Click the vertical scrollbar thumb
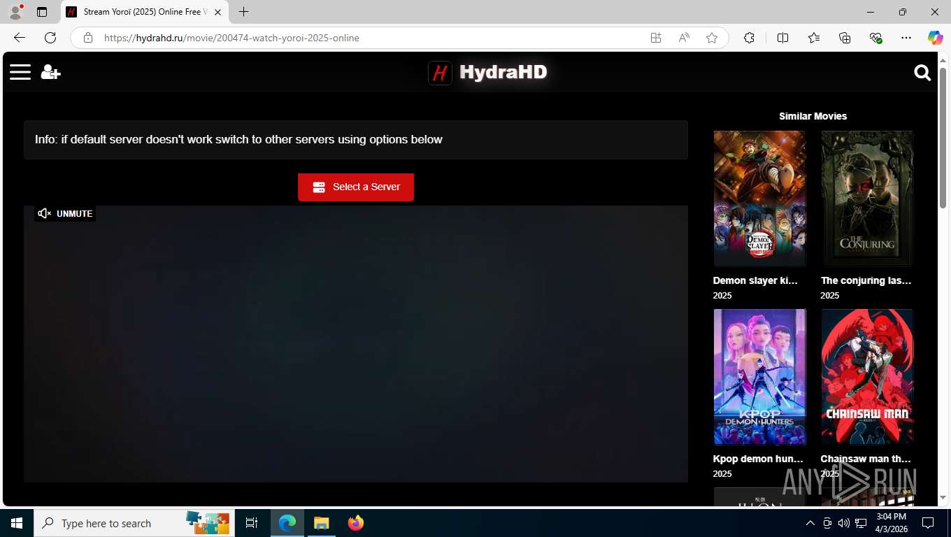951x537 pixels. click(x=943, y=136)
